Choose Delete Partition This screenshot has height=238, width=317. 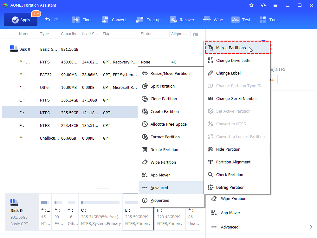pyautogui.click(x=171, y=150)
